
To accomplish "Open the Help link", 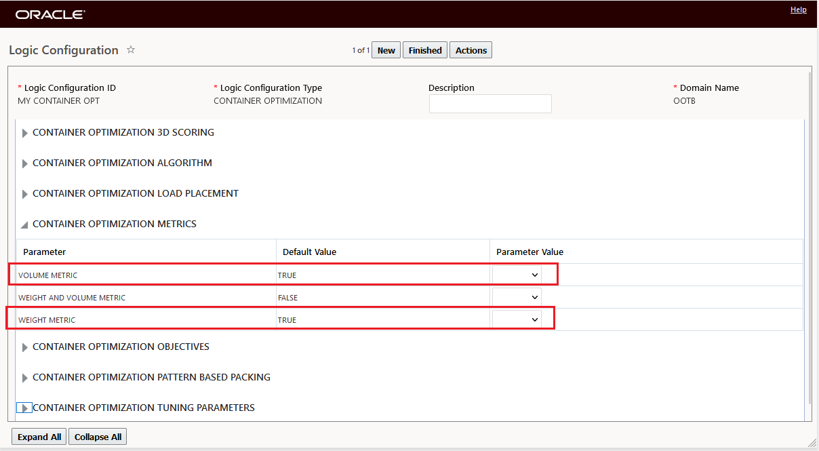I will [798, 9].
